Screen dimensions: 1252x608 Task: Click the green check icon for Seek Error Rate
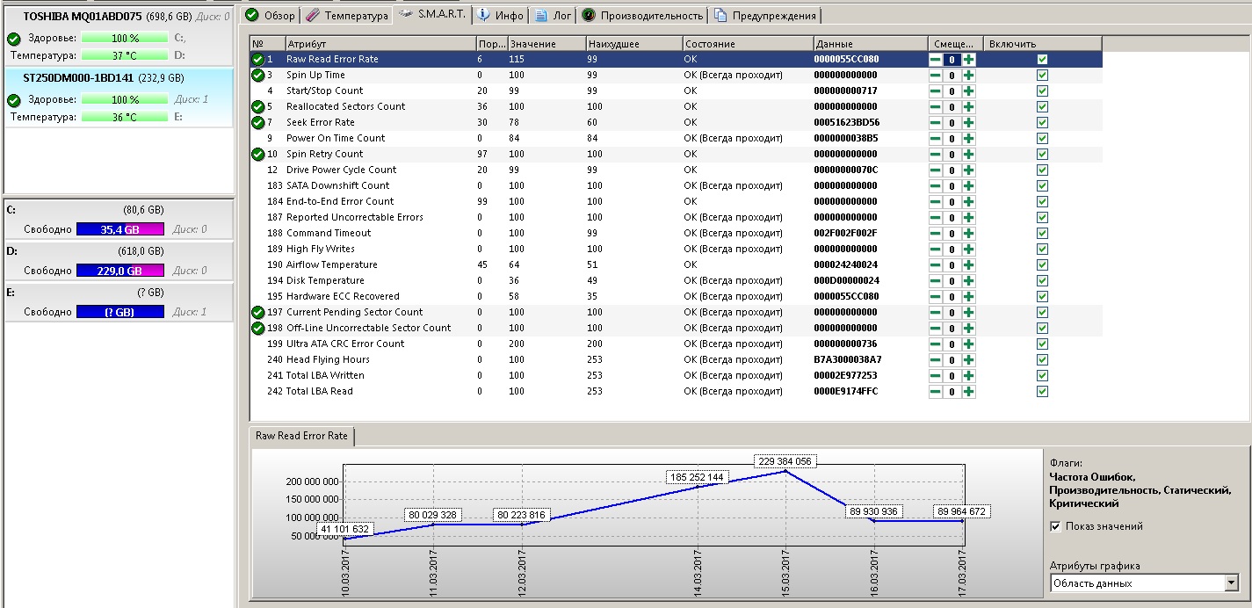(257, 122)
